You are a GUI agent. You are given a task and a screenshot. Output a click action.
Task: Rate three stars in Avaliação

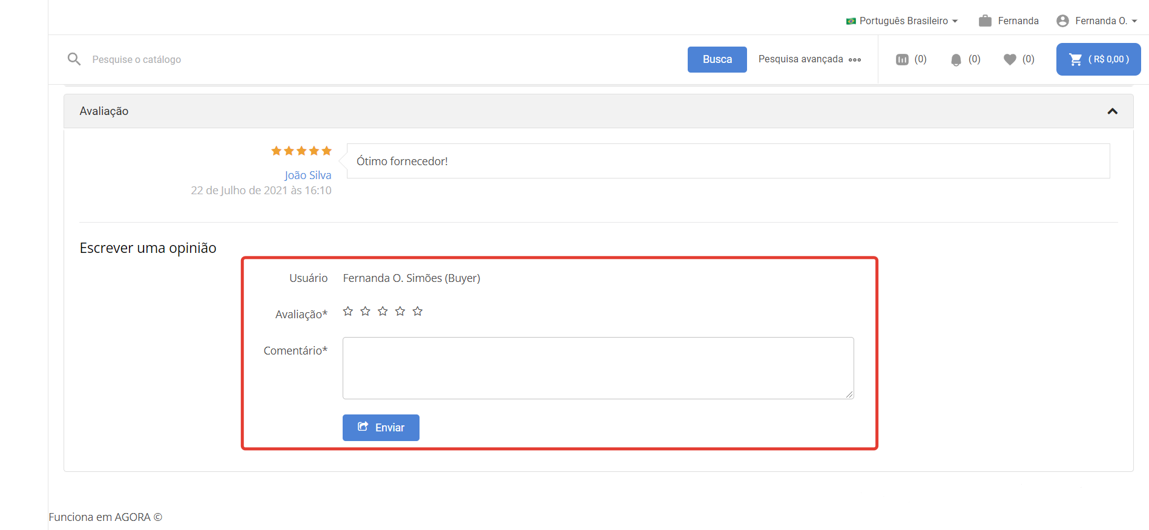coord(383,311)
